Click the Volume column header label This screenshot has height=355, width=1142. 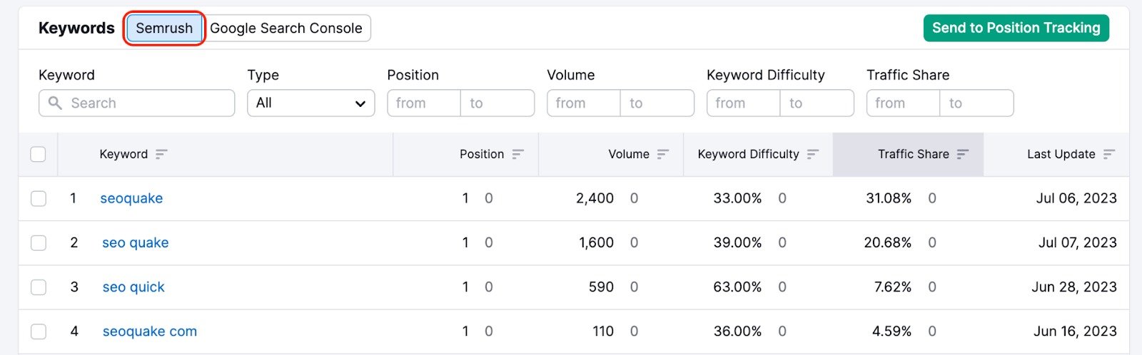[x=629, y=154]
